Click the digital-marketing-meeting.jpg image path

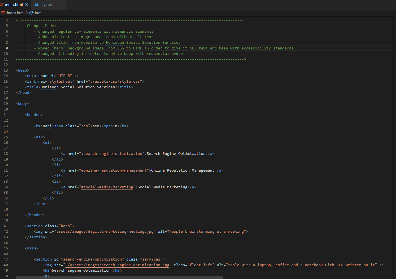click(x=105, y=231)
